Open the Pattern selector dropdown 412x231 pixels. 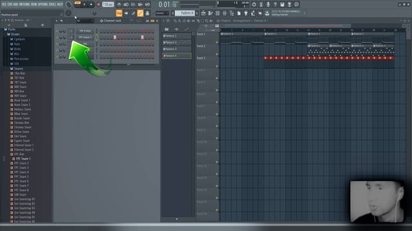185,13
